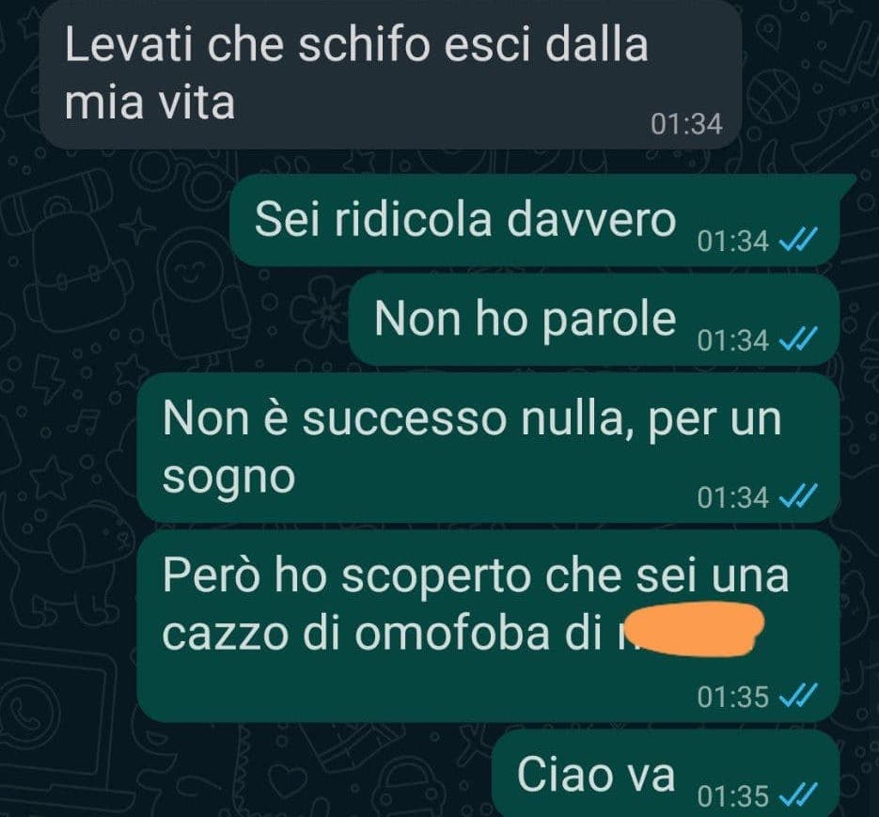Click the 01:35 timestamp beside "Ciao va"
Image resolution: width=879 pixels, height=817 pixels.
click(x=732, y=795)
